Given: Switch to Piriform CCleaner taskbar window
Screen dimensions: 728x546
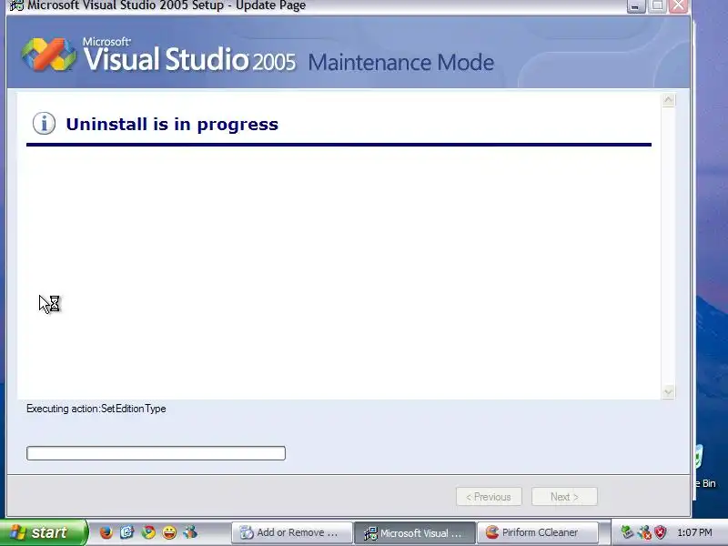Looking at the screenshot, I should tap(538, 533).
